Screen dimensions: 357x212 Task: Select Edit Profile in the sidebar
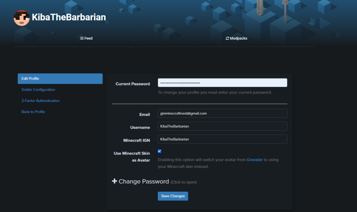point(60,79)
